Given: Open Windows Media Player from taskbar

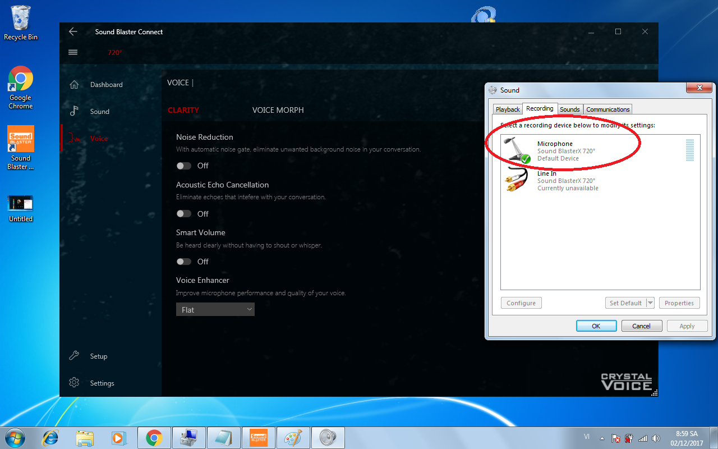Looking at the screenshot, I should pyautogui.click(x=118, y=438).
